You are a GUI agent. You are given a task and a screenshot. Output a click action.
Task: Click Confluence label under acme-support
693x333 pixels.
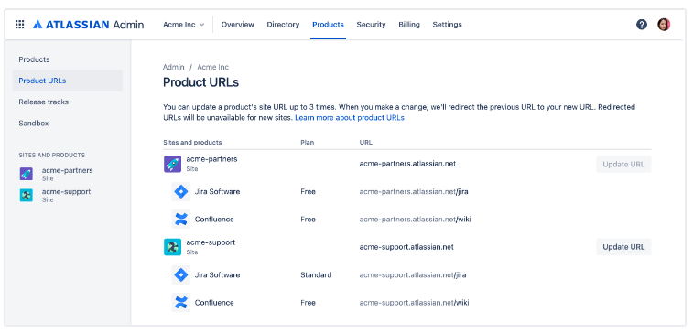coord(214,303)
